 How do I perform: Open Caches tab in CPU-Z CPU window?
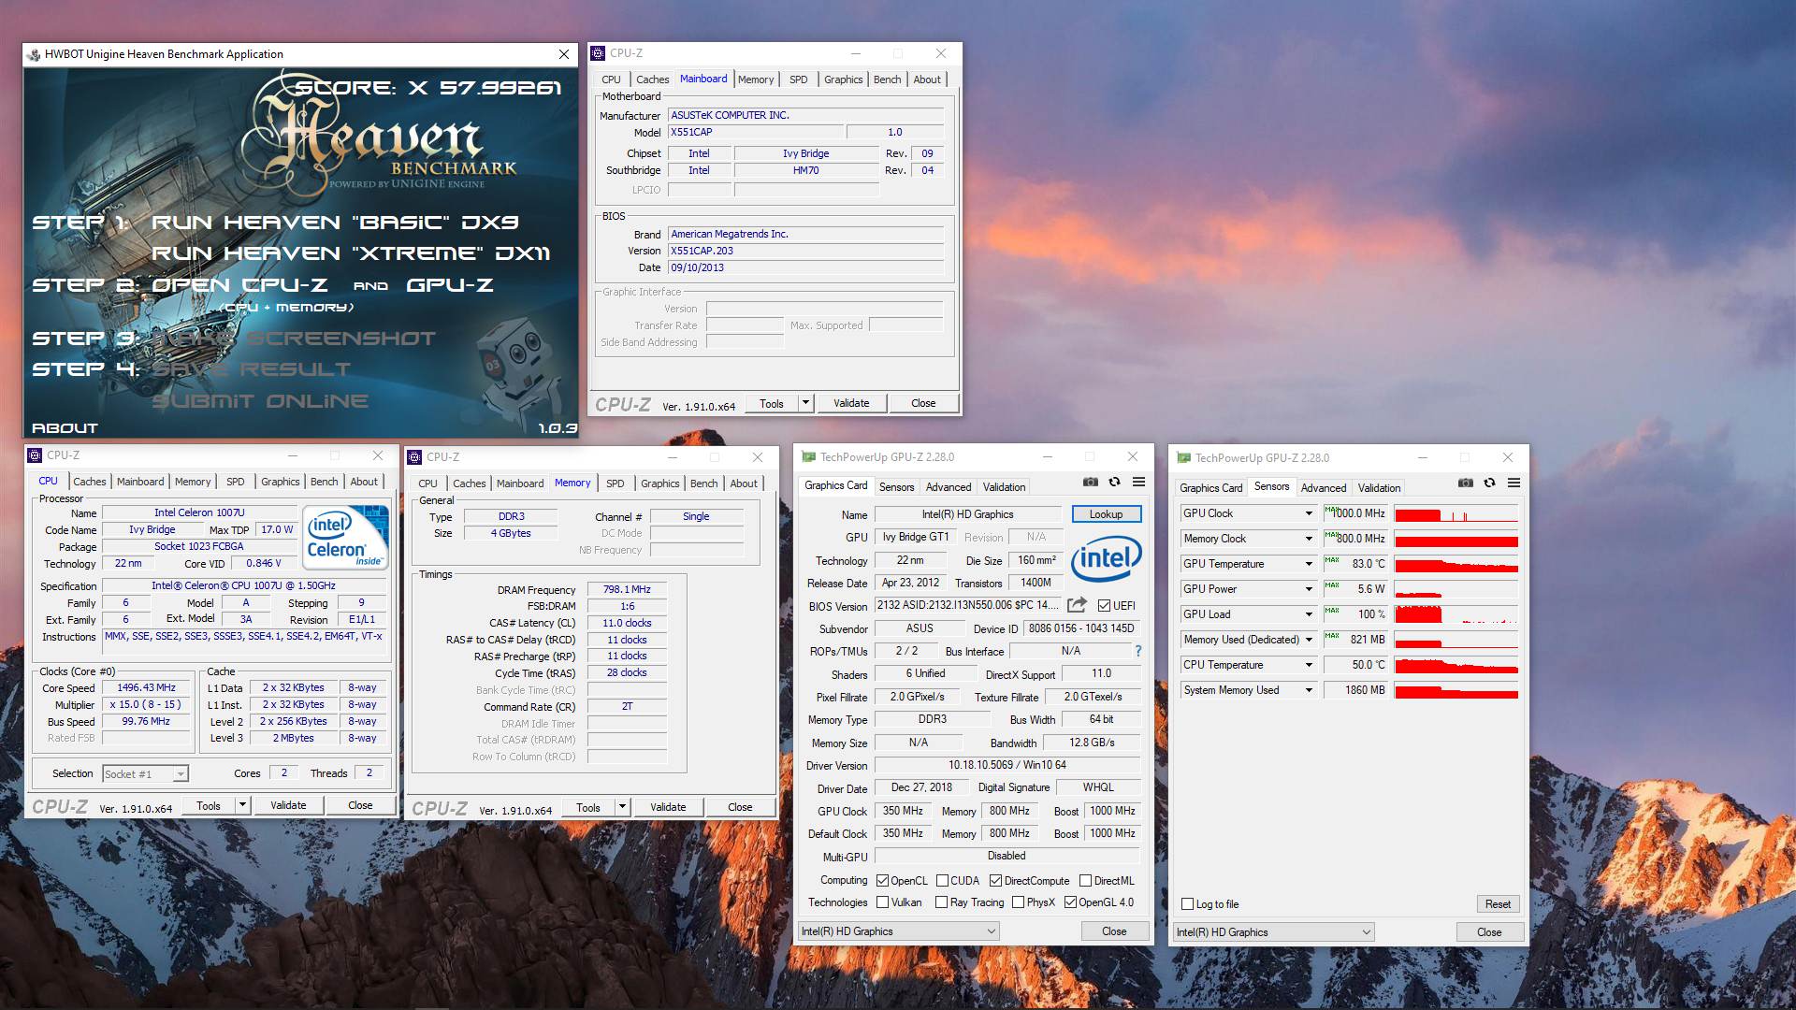pyautogui.click(x=90, y=482)
